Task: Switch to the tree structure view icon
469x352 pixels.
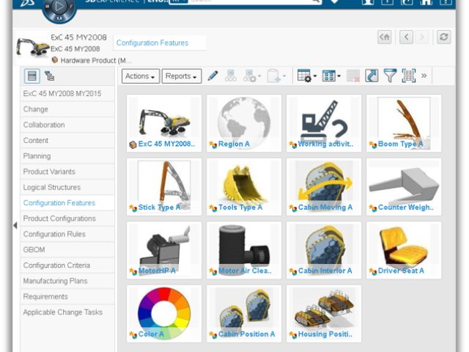Action: click(x=49, y=76)
